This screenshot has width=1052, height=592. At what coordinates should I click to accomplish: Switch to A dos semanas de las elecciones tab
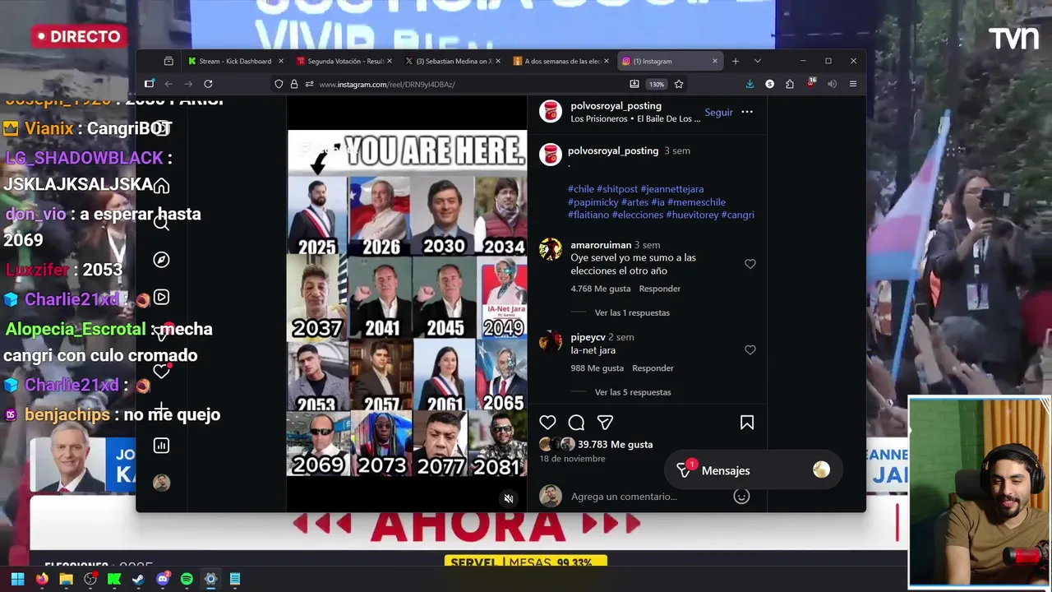561,61
